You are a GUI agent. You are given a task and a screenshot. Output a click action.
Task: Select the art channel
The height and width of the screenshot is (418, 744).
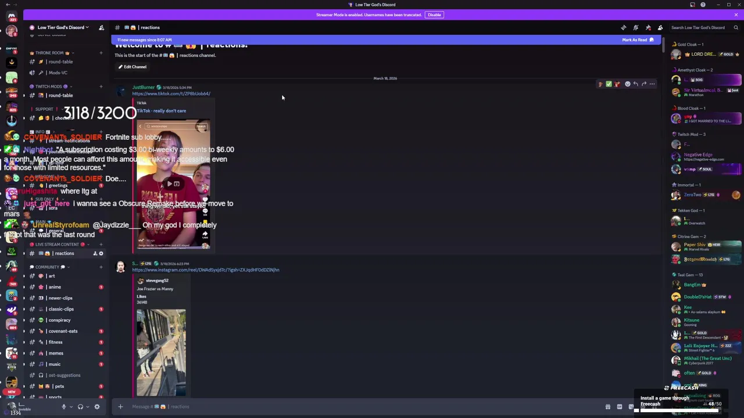65,276
